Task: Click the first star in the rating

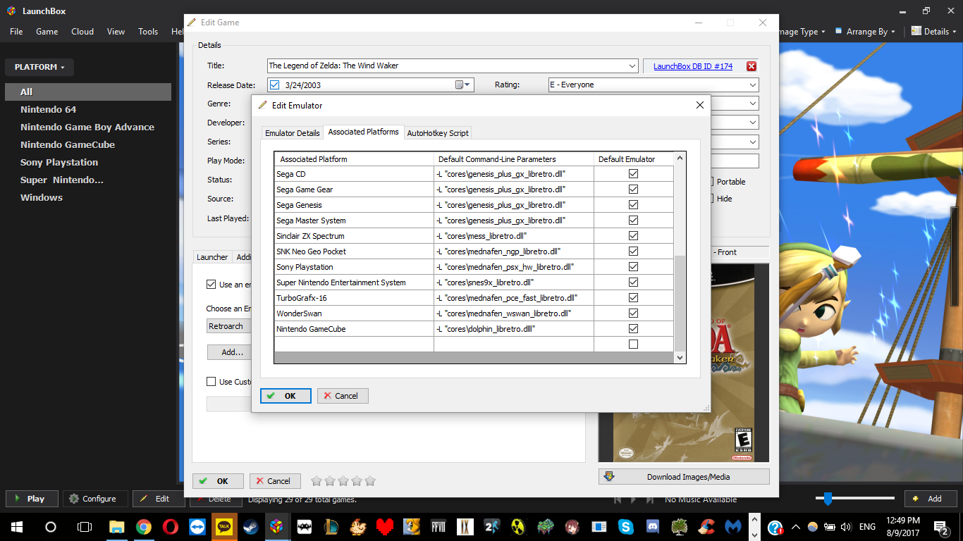Action: pos(317,481)
